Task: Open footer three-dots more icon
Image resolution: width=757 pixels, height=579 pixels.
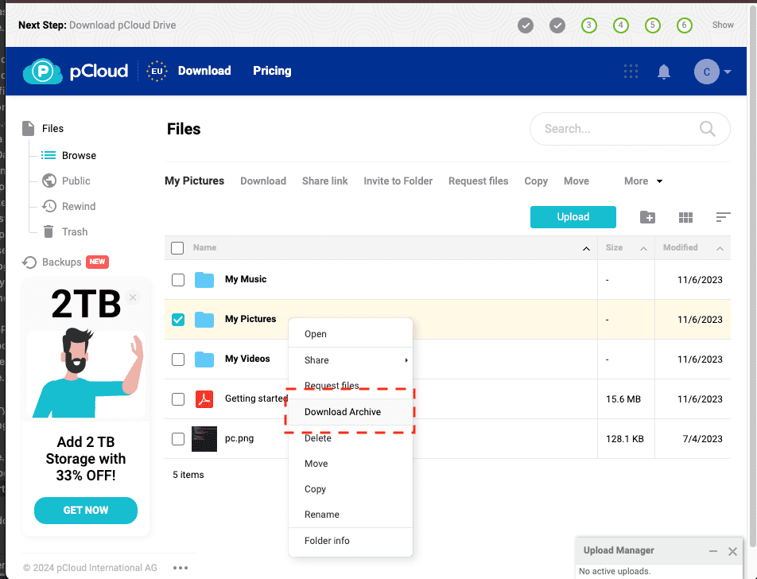Action: coord(180,568)
